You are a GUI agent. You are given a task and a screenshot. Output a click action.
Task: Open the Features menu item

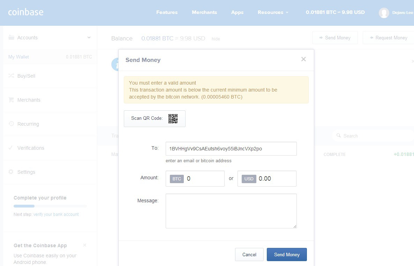167,13
